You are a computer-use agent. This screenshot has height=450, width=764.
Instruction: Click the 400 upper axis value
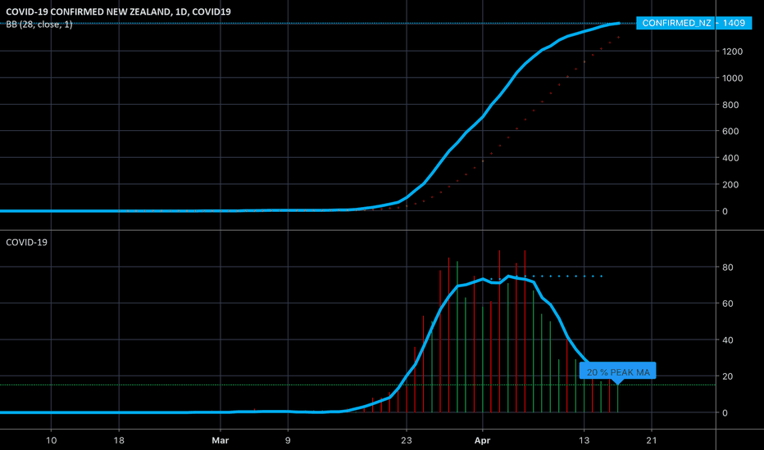(731, 158)
